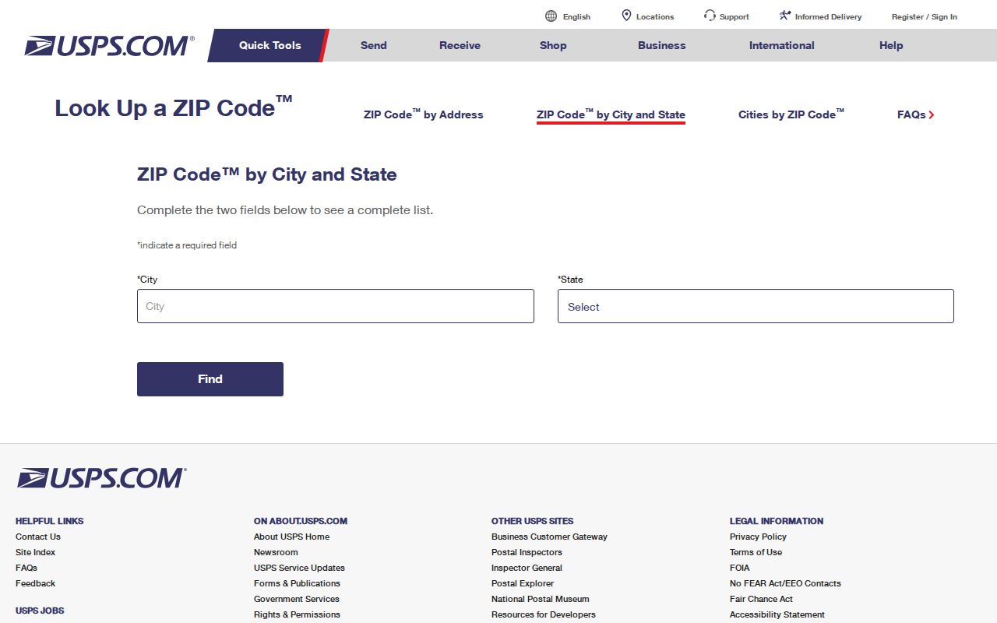The width and height of the screenshot is (997, 623).
Task: Open Privacy Policy link
Action: click(x=758, y=537)
